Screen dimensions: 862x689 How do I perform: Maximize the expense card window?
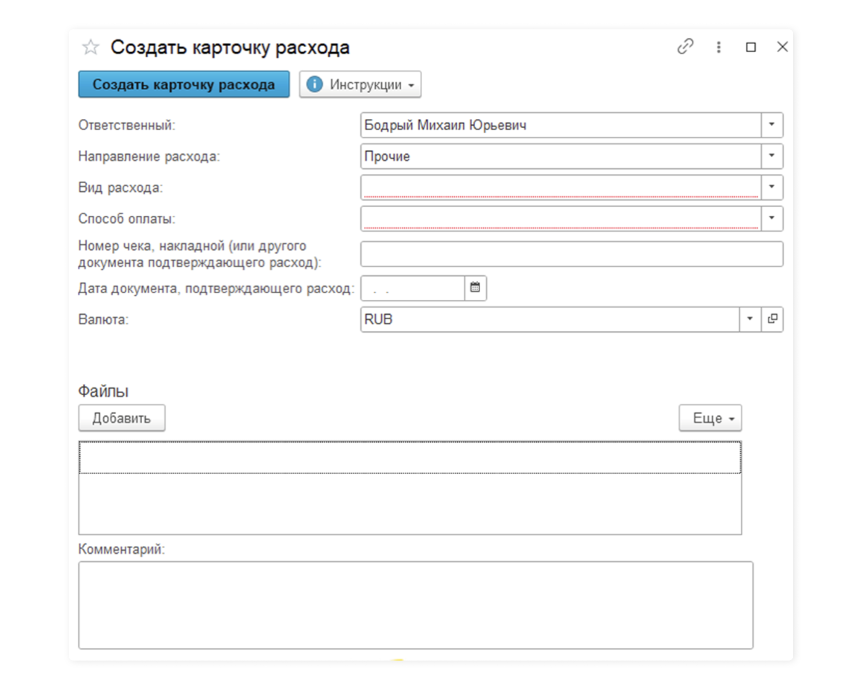point(751,47)
